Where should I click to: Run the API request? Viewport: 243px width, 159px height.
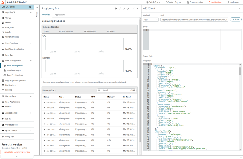pos(235,19)
